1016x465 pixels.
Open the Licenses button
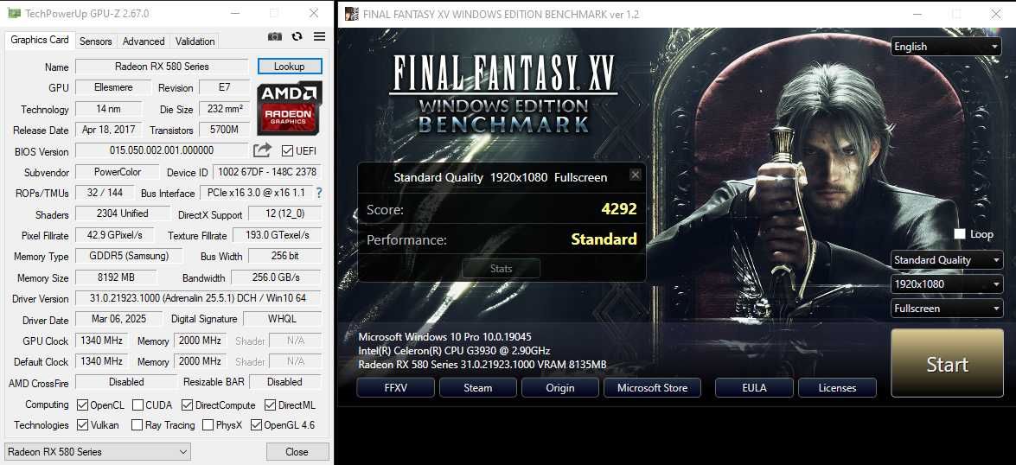pyautogui.click(x=837, y=387)
